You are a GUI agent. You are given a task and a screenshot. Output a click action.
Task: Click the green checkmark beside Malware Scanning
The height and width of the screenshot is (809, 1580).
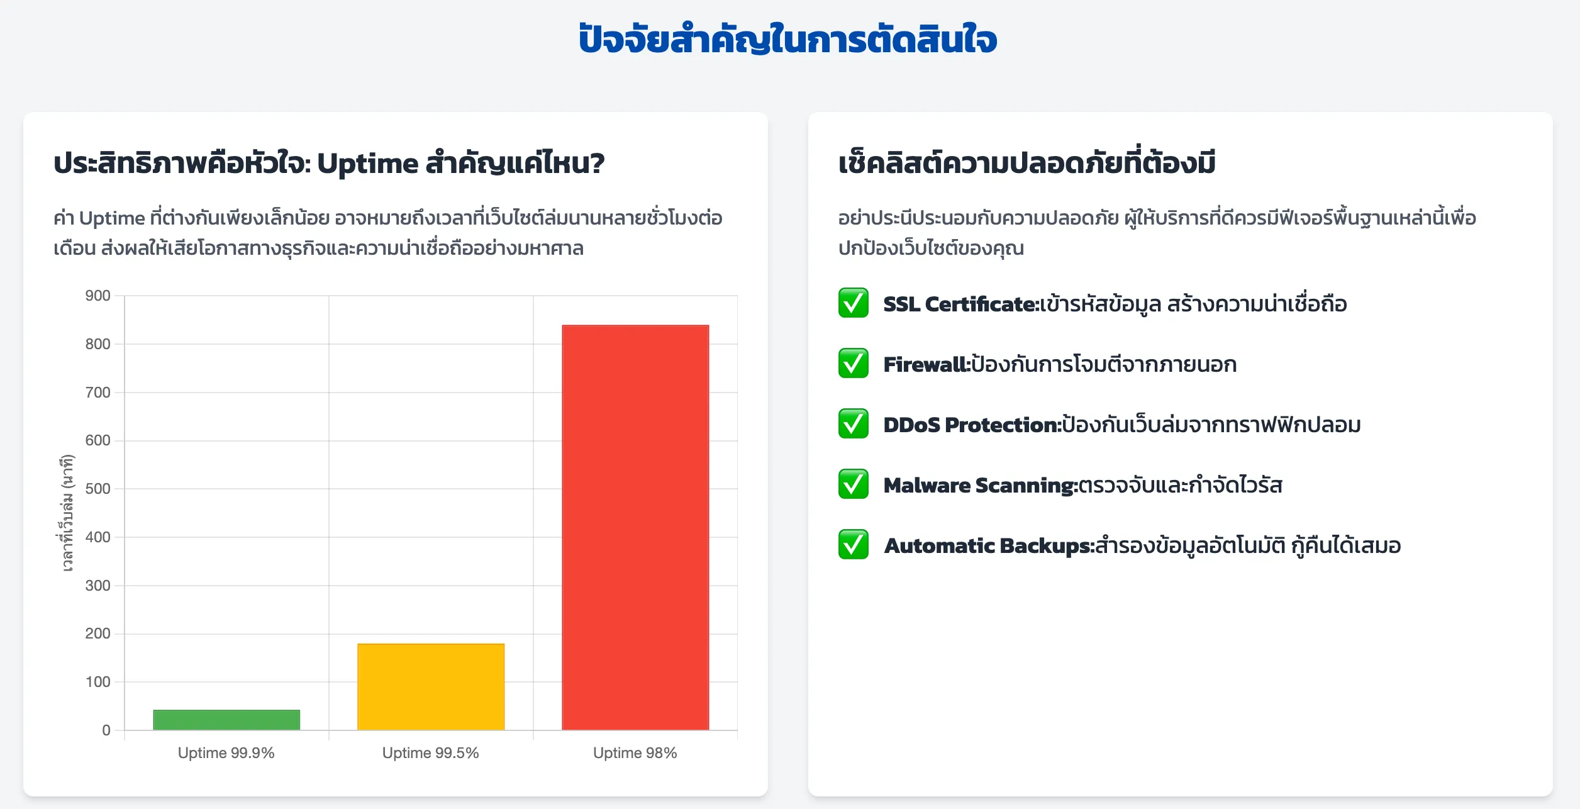[x=853, y=484]
